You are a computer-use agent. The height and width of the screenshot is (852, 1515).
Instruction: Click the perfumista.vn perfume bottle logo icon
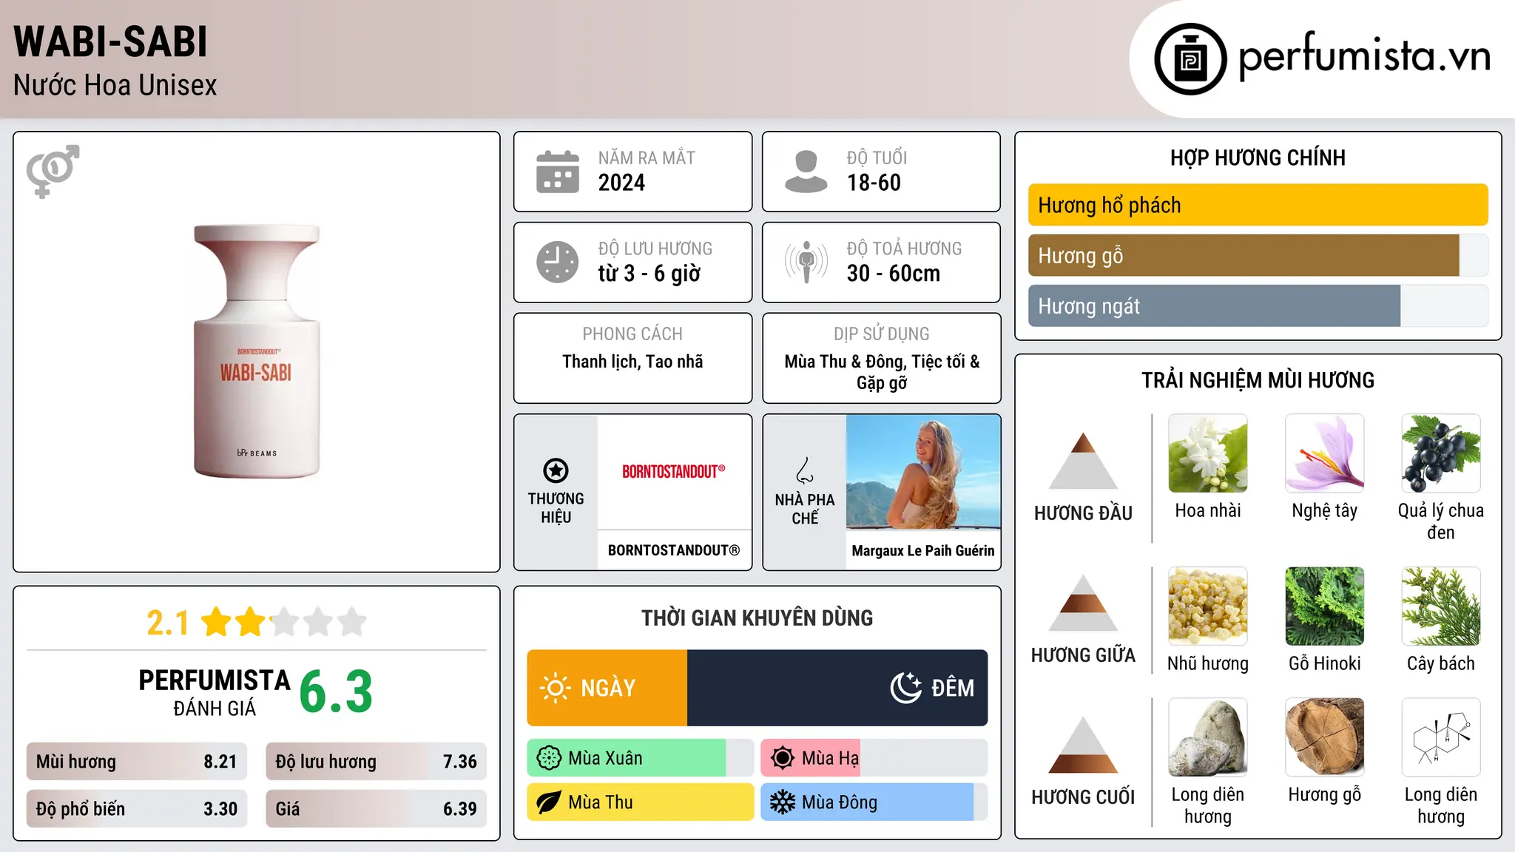coord(1190,59)
